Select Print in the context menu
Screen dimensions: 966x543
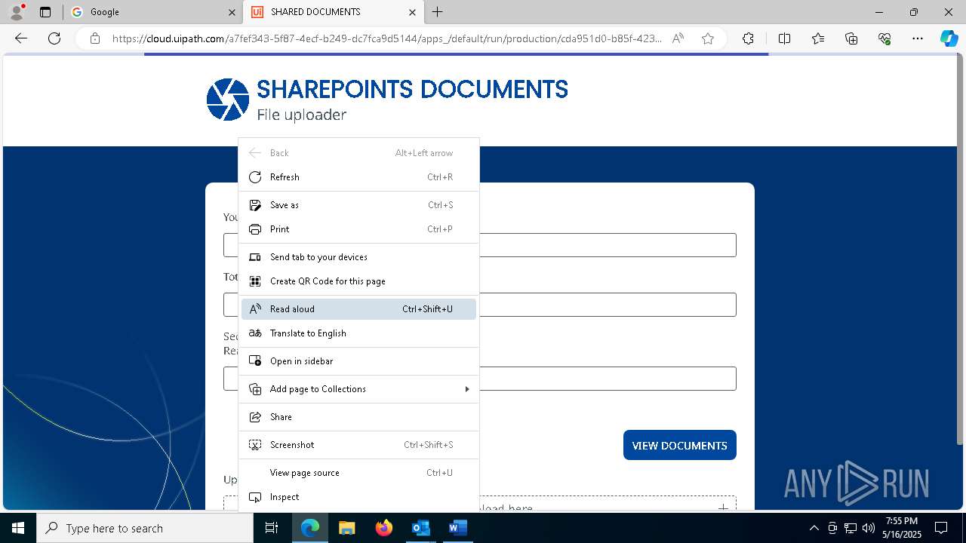(358, 229)
